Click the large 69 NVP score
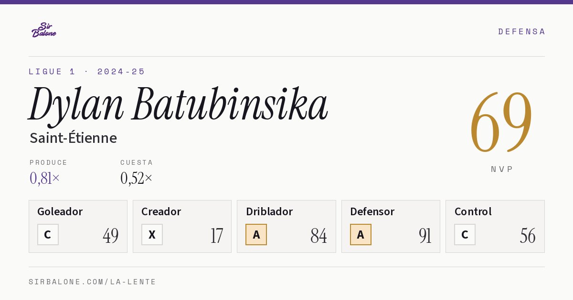573x300 pixels. point(501,123)
